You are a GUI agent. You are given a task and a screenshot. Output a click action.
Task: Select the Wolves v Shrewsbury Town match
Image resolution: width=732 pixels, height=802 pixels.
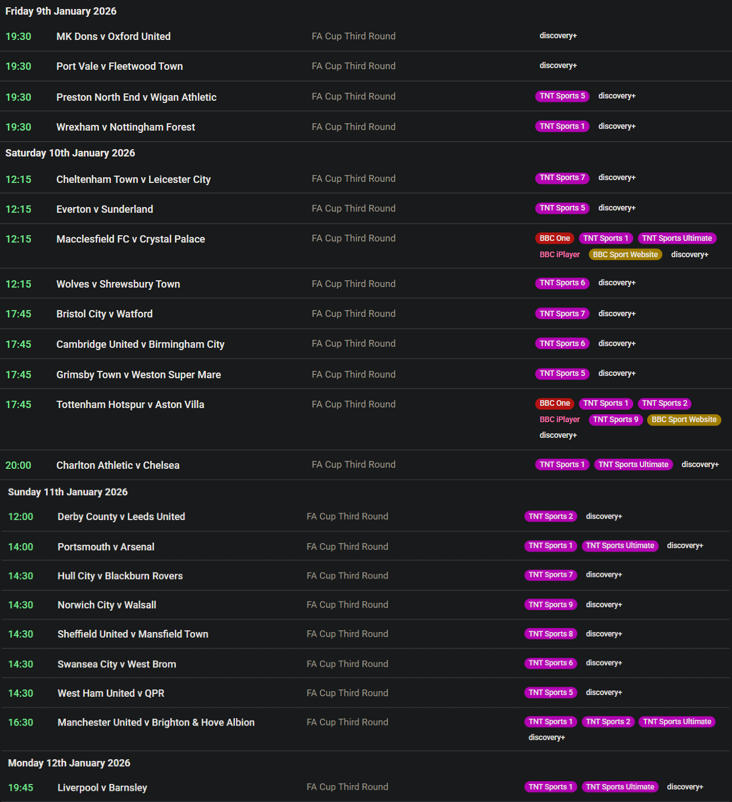click(118, 284)
